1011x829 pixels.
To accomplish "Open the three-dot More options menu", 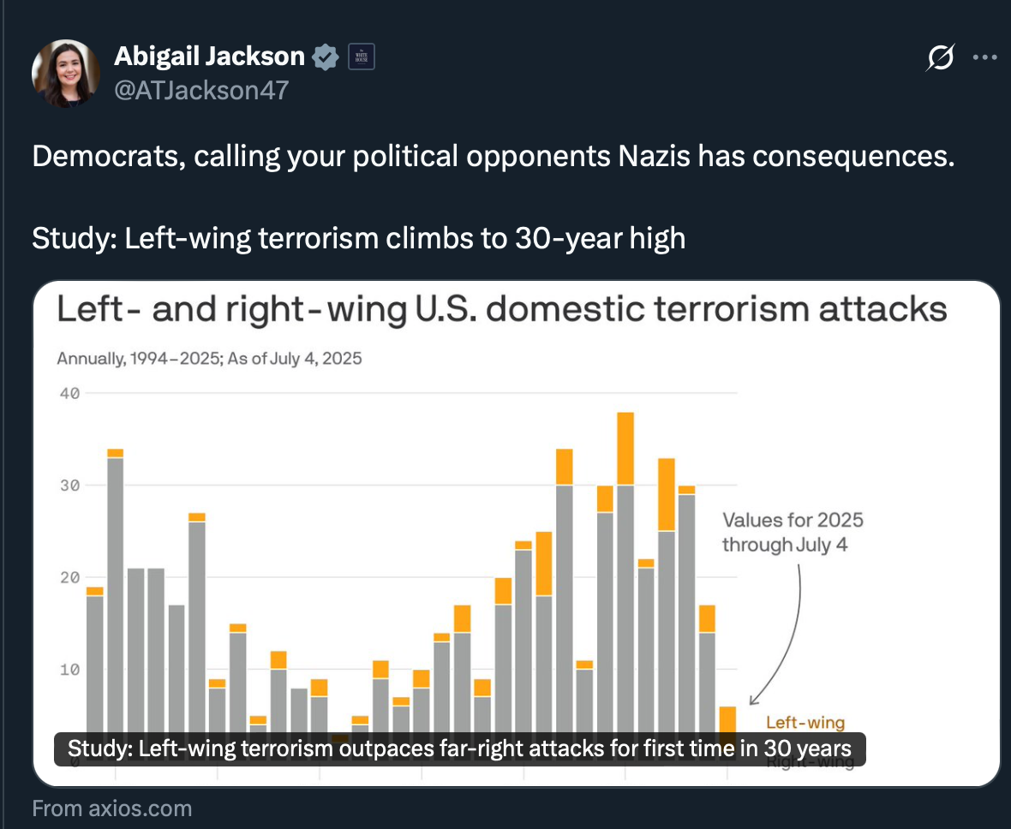I will [x=984, y=58].
